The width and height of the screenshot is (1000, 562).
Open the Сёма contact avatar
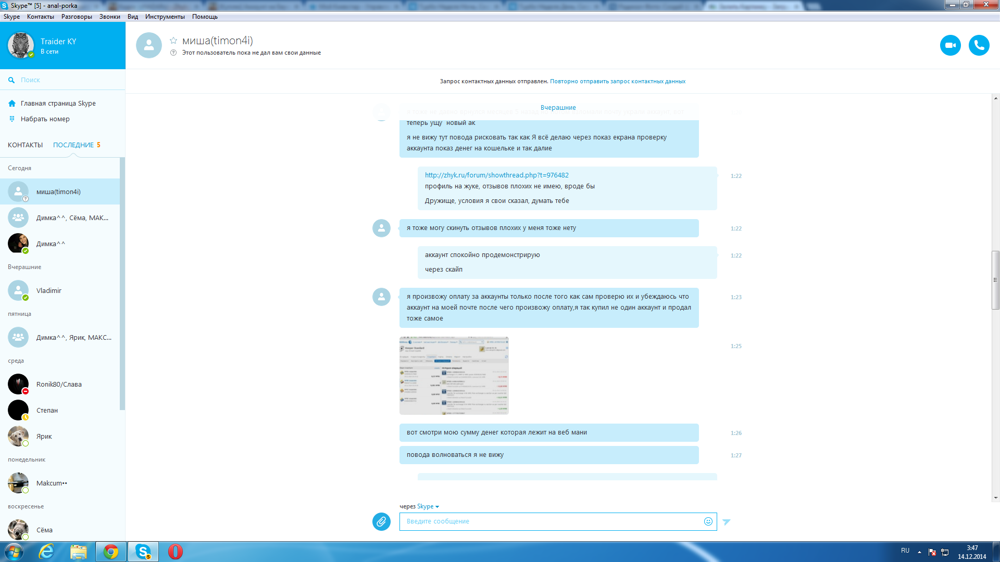[x=18, y=530]
